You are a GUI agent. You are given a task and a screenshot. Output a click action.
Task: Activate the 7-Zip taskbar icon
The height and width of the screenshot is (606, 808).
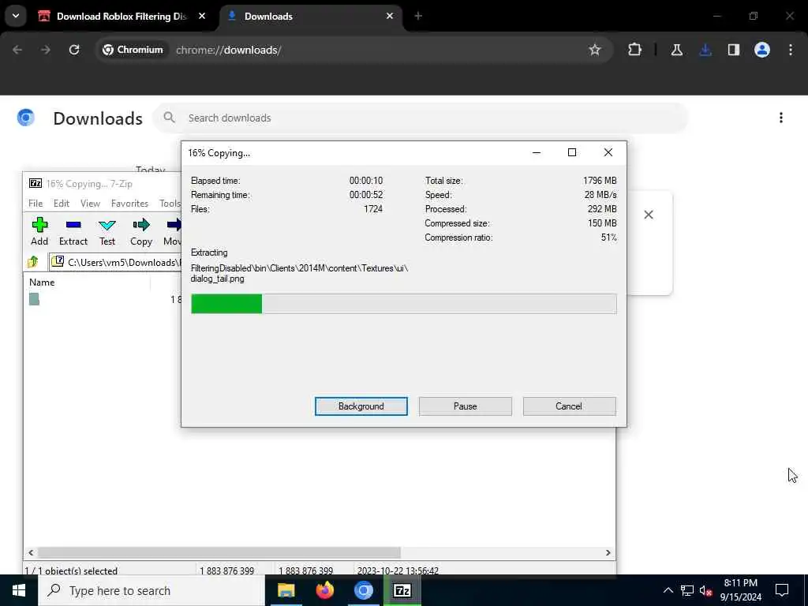[402, 590]
